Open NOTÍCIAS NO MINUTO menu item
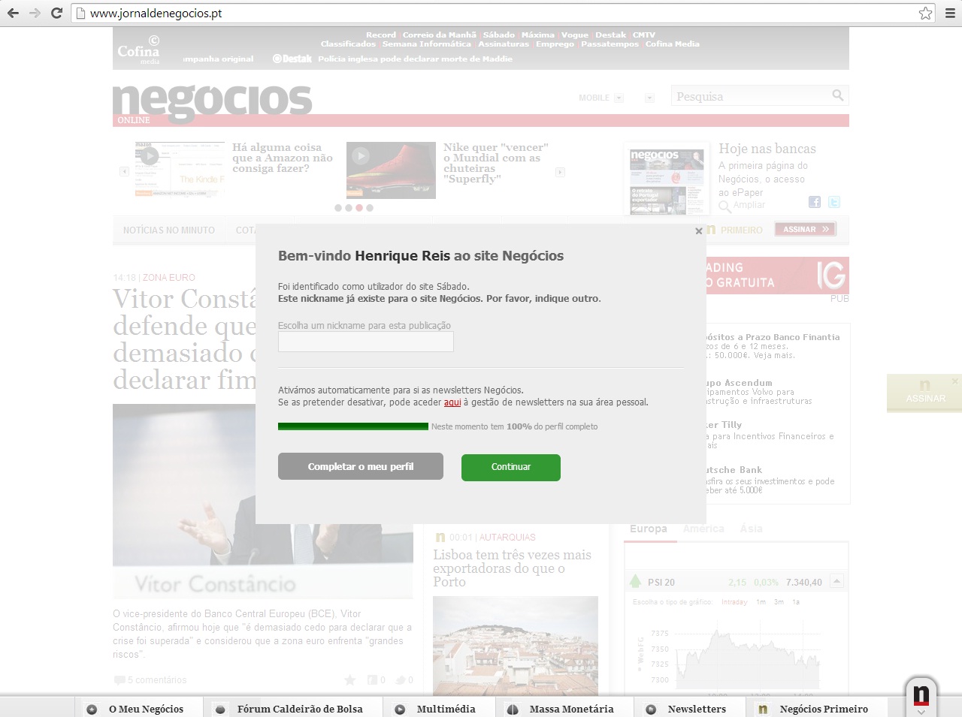962x717 pixels. [169, 230]
